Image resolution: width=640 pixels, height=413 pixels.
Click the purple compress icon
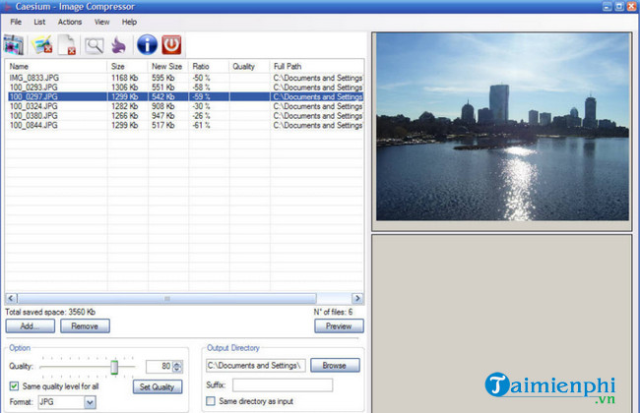119,45
